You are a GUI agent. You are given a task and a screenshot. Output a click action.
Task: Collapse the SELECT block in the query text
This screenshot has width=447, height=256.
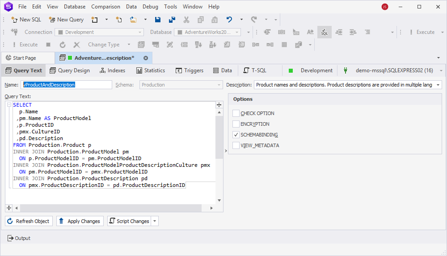pyautogui.click(x=9, y=105)
